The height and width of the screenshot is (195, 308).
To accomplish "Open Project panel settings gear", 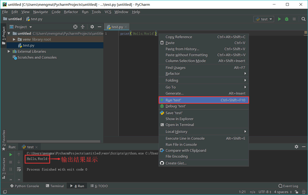I will pyautogui.click(x=92, y=27).
